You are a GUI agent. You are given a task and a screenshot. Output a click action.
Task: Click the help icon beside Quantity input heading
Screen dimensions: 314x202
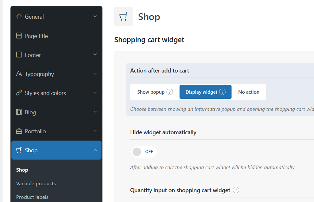point(236,190)
